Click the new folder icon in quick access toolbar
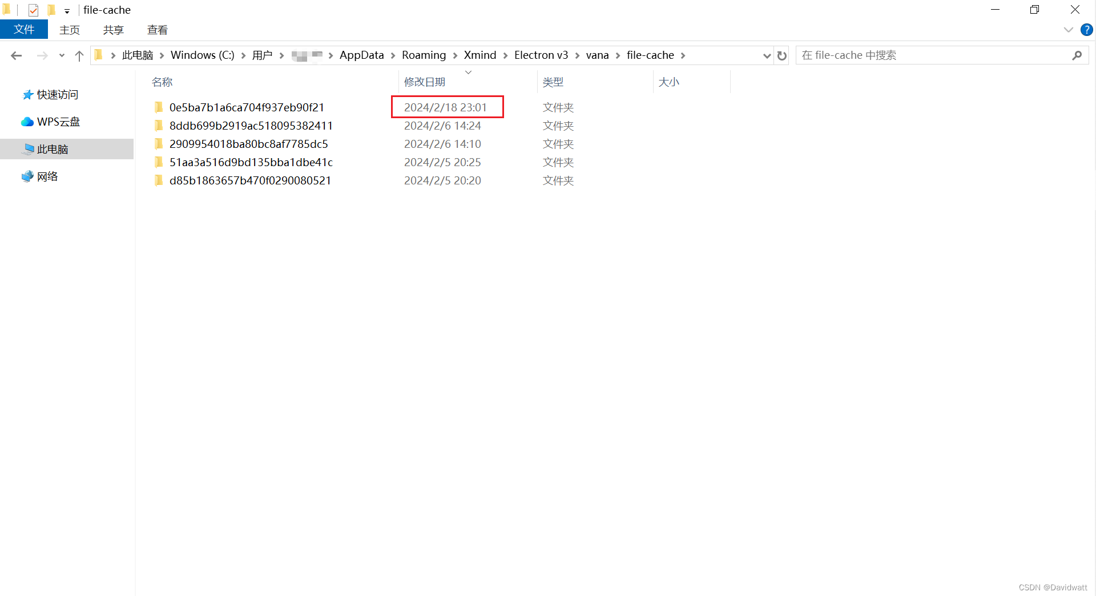The image size is (1096, 596). tap(51, 10)
